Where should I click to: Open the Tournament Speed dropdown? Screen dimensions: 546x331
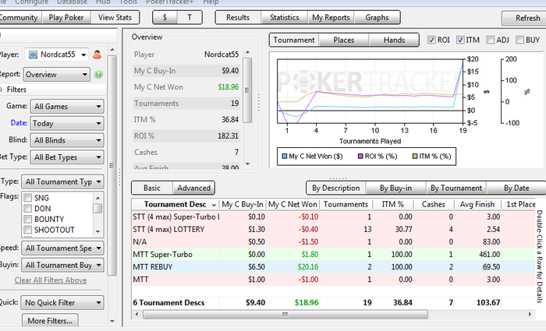[62, 248]
